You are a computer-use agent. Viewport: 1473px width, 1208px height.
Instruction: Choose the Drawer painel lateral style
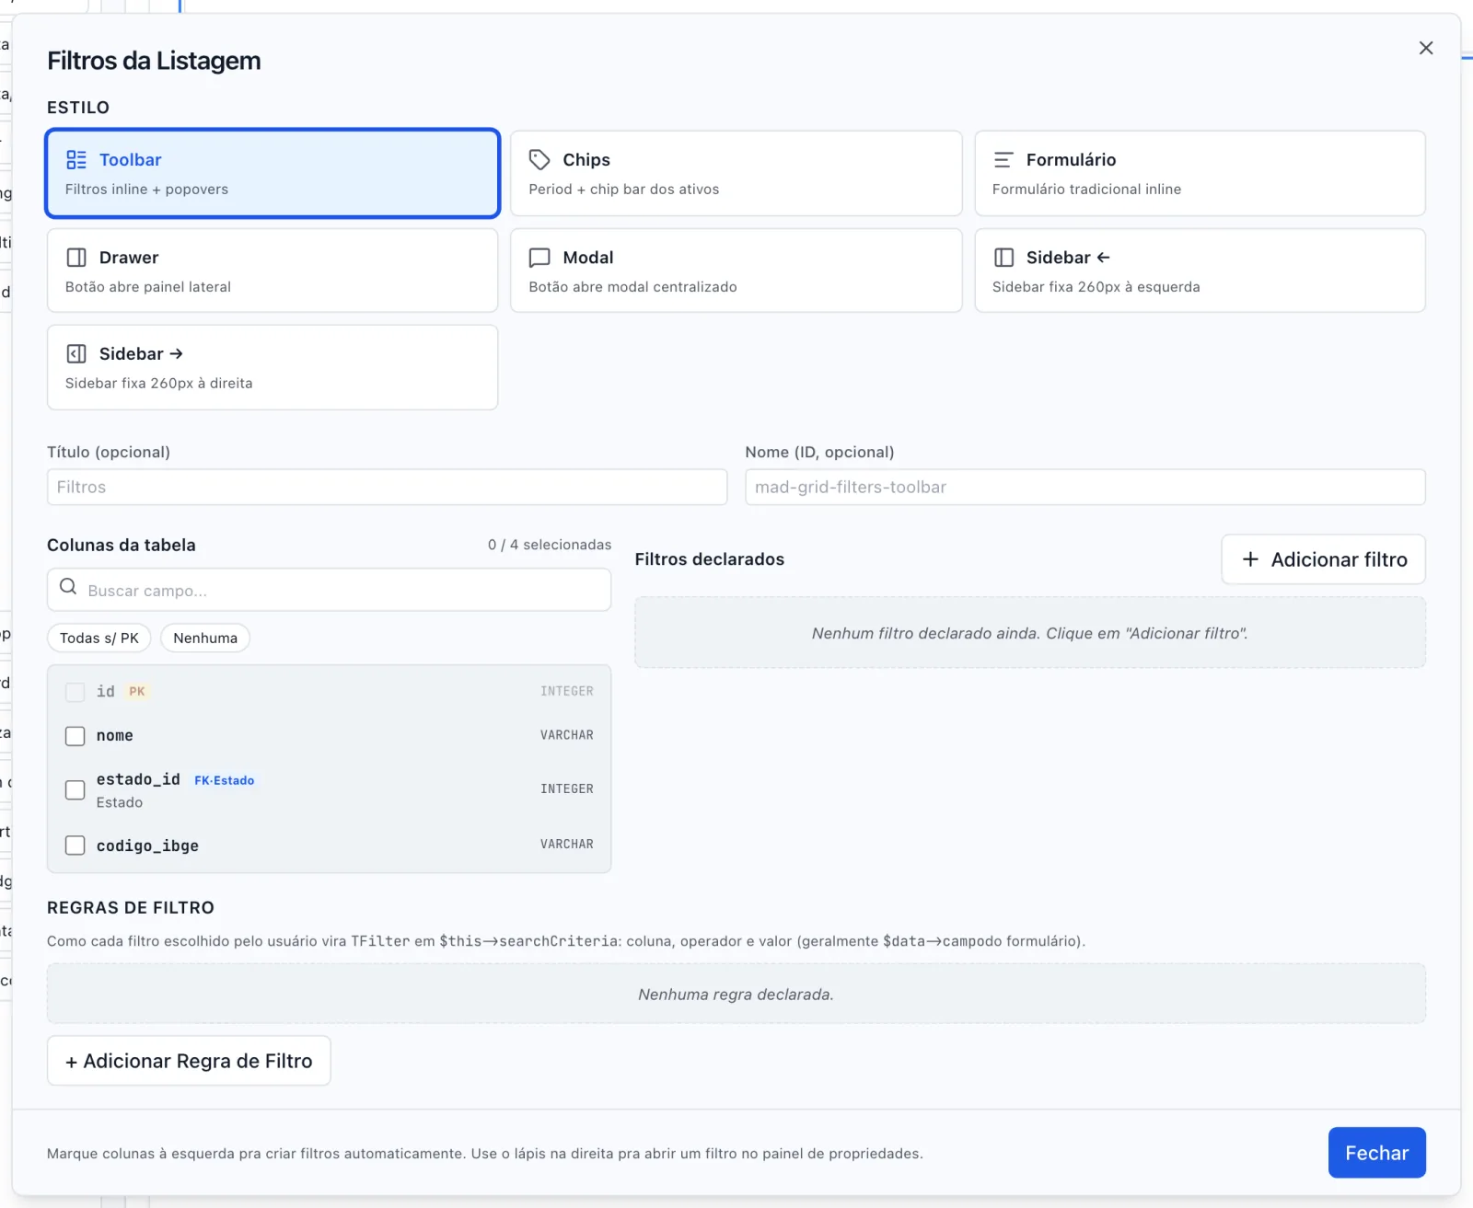(273, 270)
